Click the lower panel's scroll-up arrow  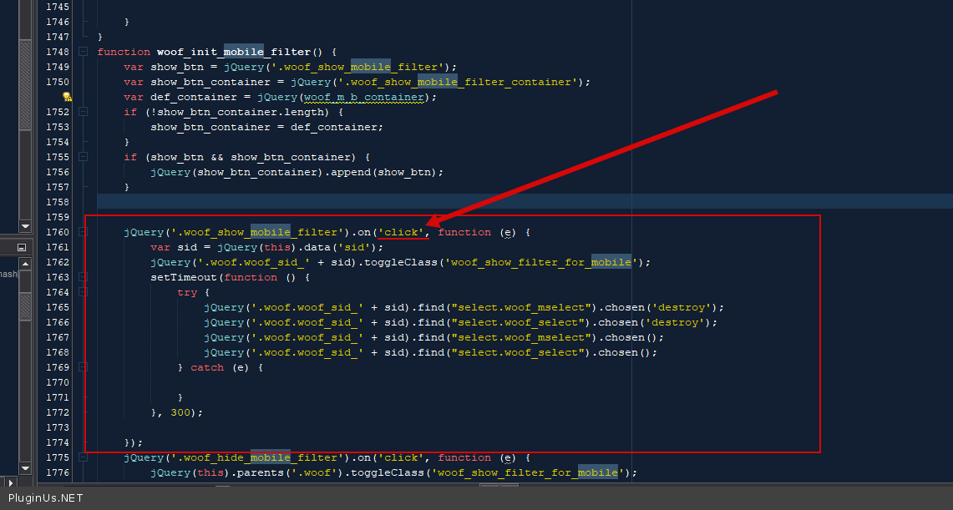[x=26, y=265]
